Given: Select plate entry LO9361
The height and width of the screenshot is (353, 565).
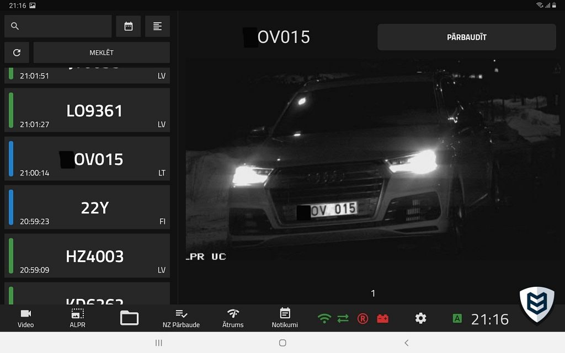Looking at the screenshot, I should (87, 110).
